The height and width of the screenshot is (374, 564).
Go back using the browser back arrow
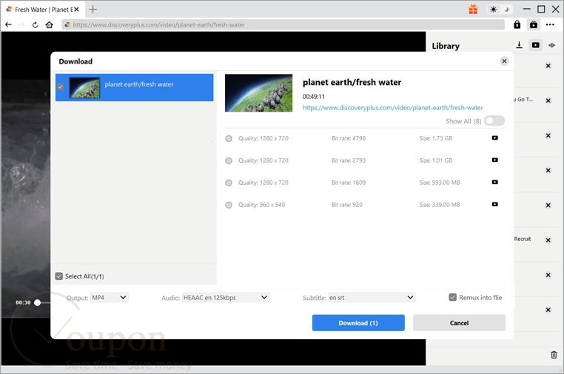(x=9, y=25)
